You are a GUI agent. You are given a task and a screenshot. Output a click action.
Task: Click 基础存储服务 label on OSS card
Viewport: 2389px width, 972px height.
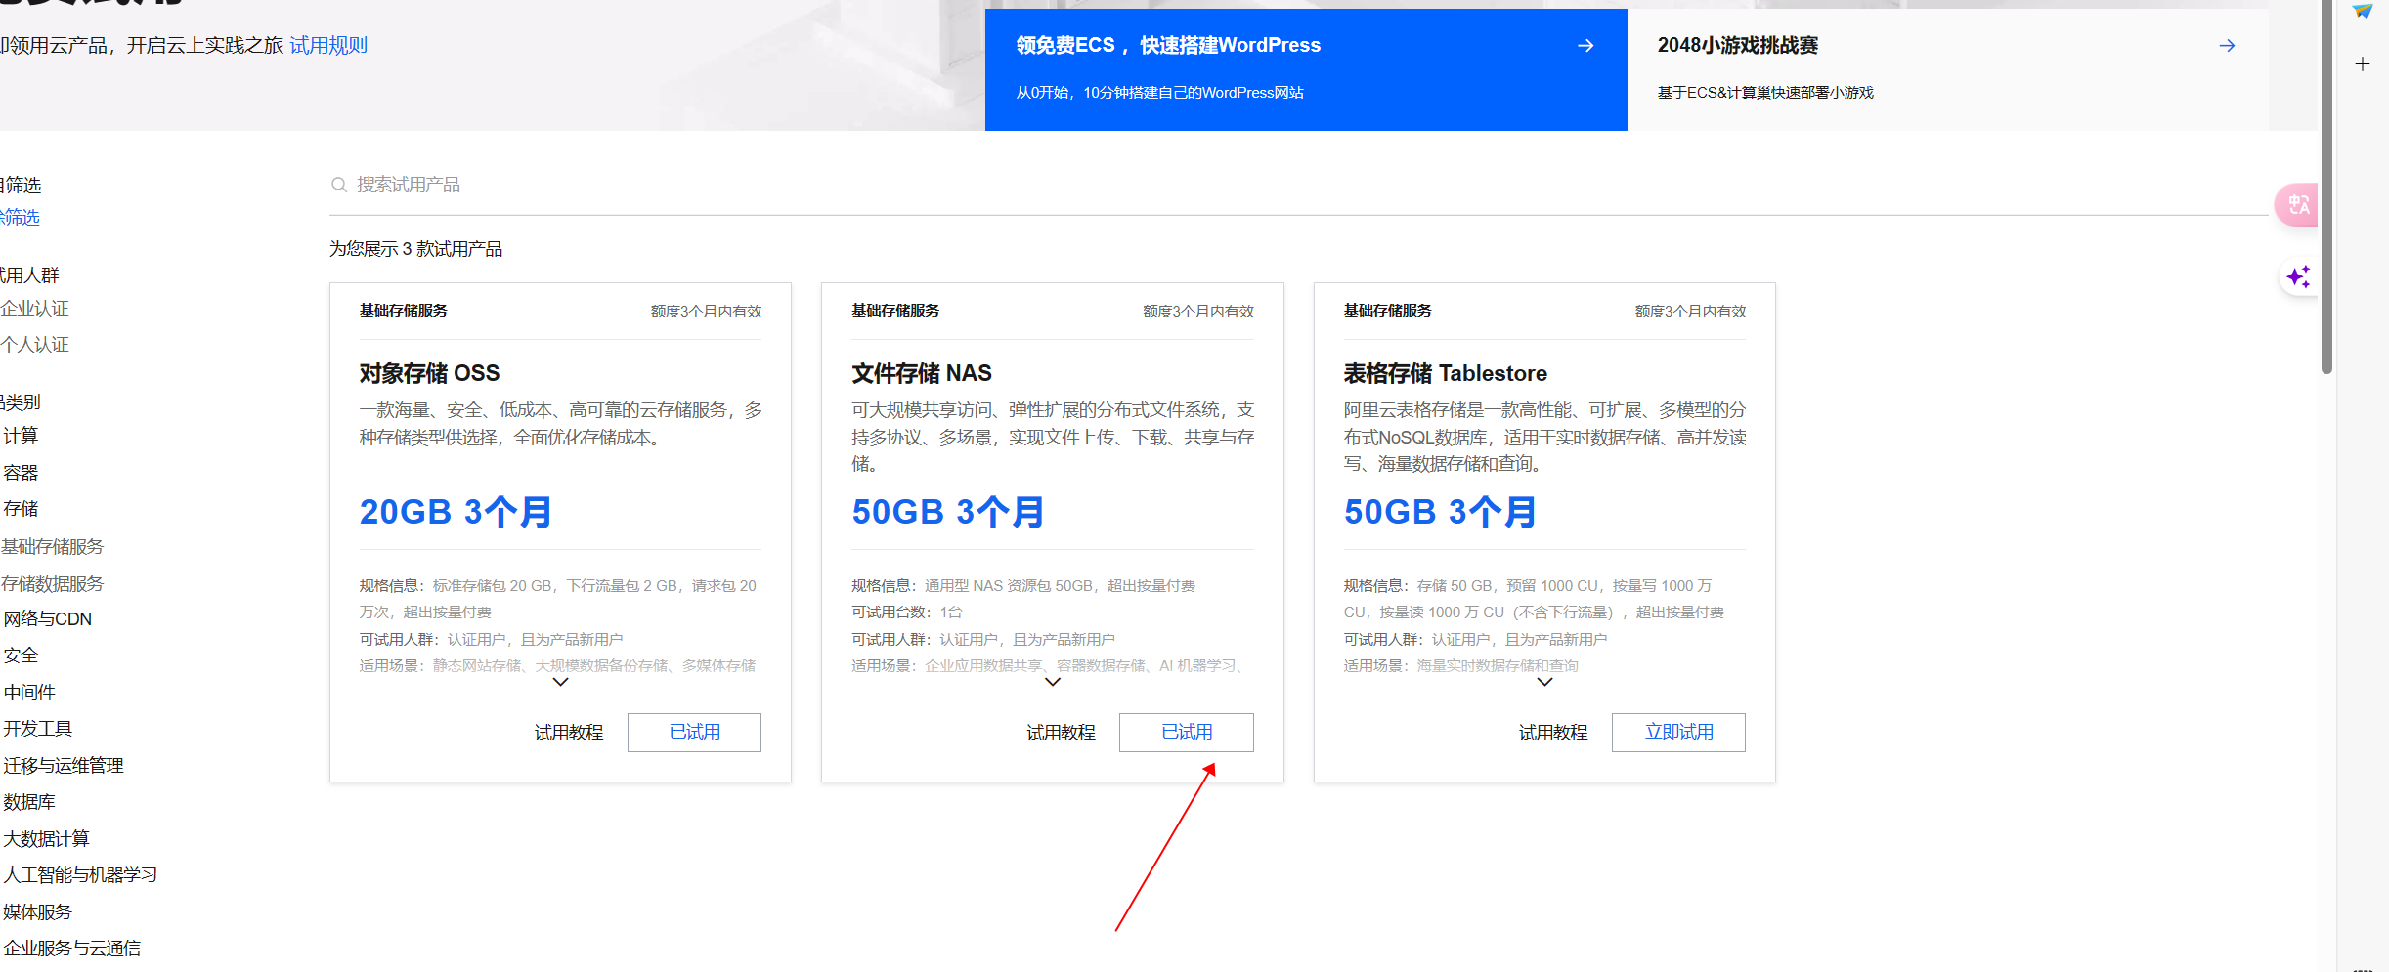tap(403, 311)
